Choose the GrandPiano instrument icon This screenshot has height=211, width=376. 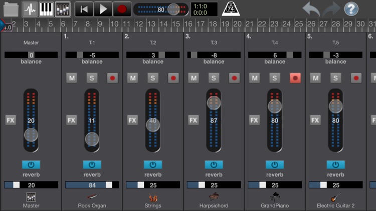click(x=275, y=197)
